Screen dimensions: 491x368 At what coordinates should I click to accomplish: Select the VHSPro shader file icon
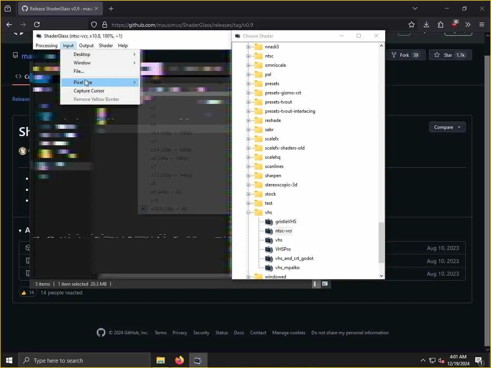269,249
